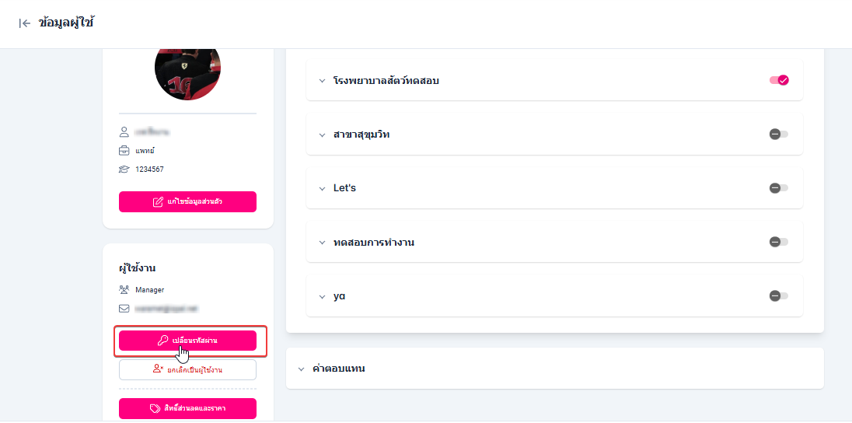Viewport: 852px width, 423px height.
Task: Click the back arrow beside ข้อมูลผู้ใช้
Action: (25, 23)
